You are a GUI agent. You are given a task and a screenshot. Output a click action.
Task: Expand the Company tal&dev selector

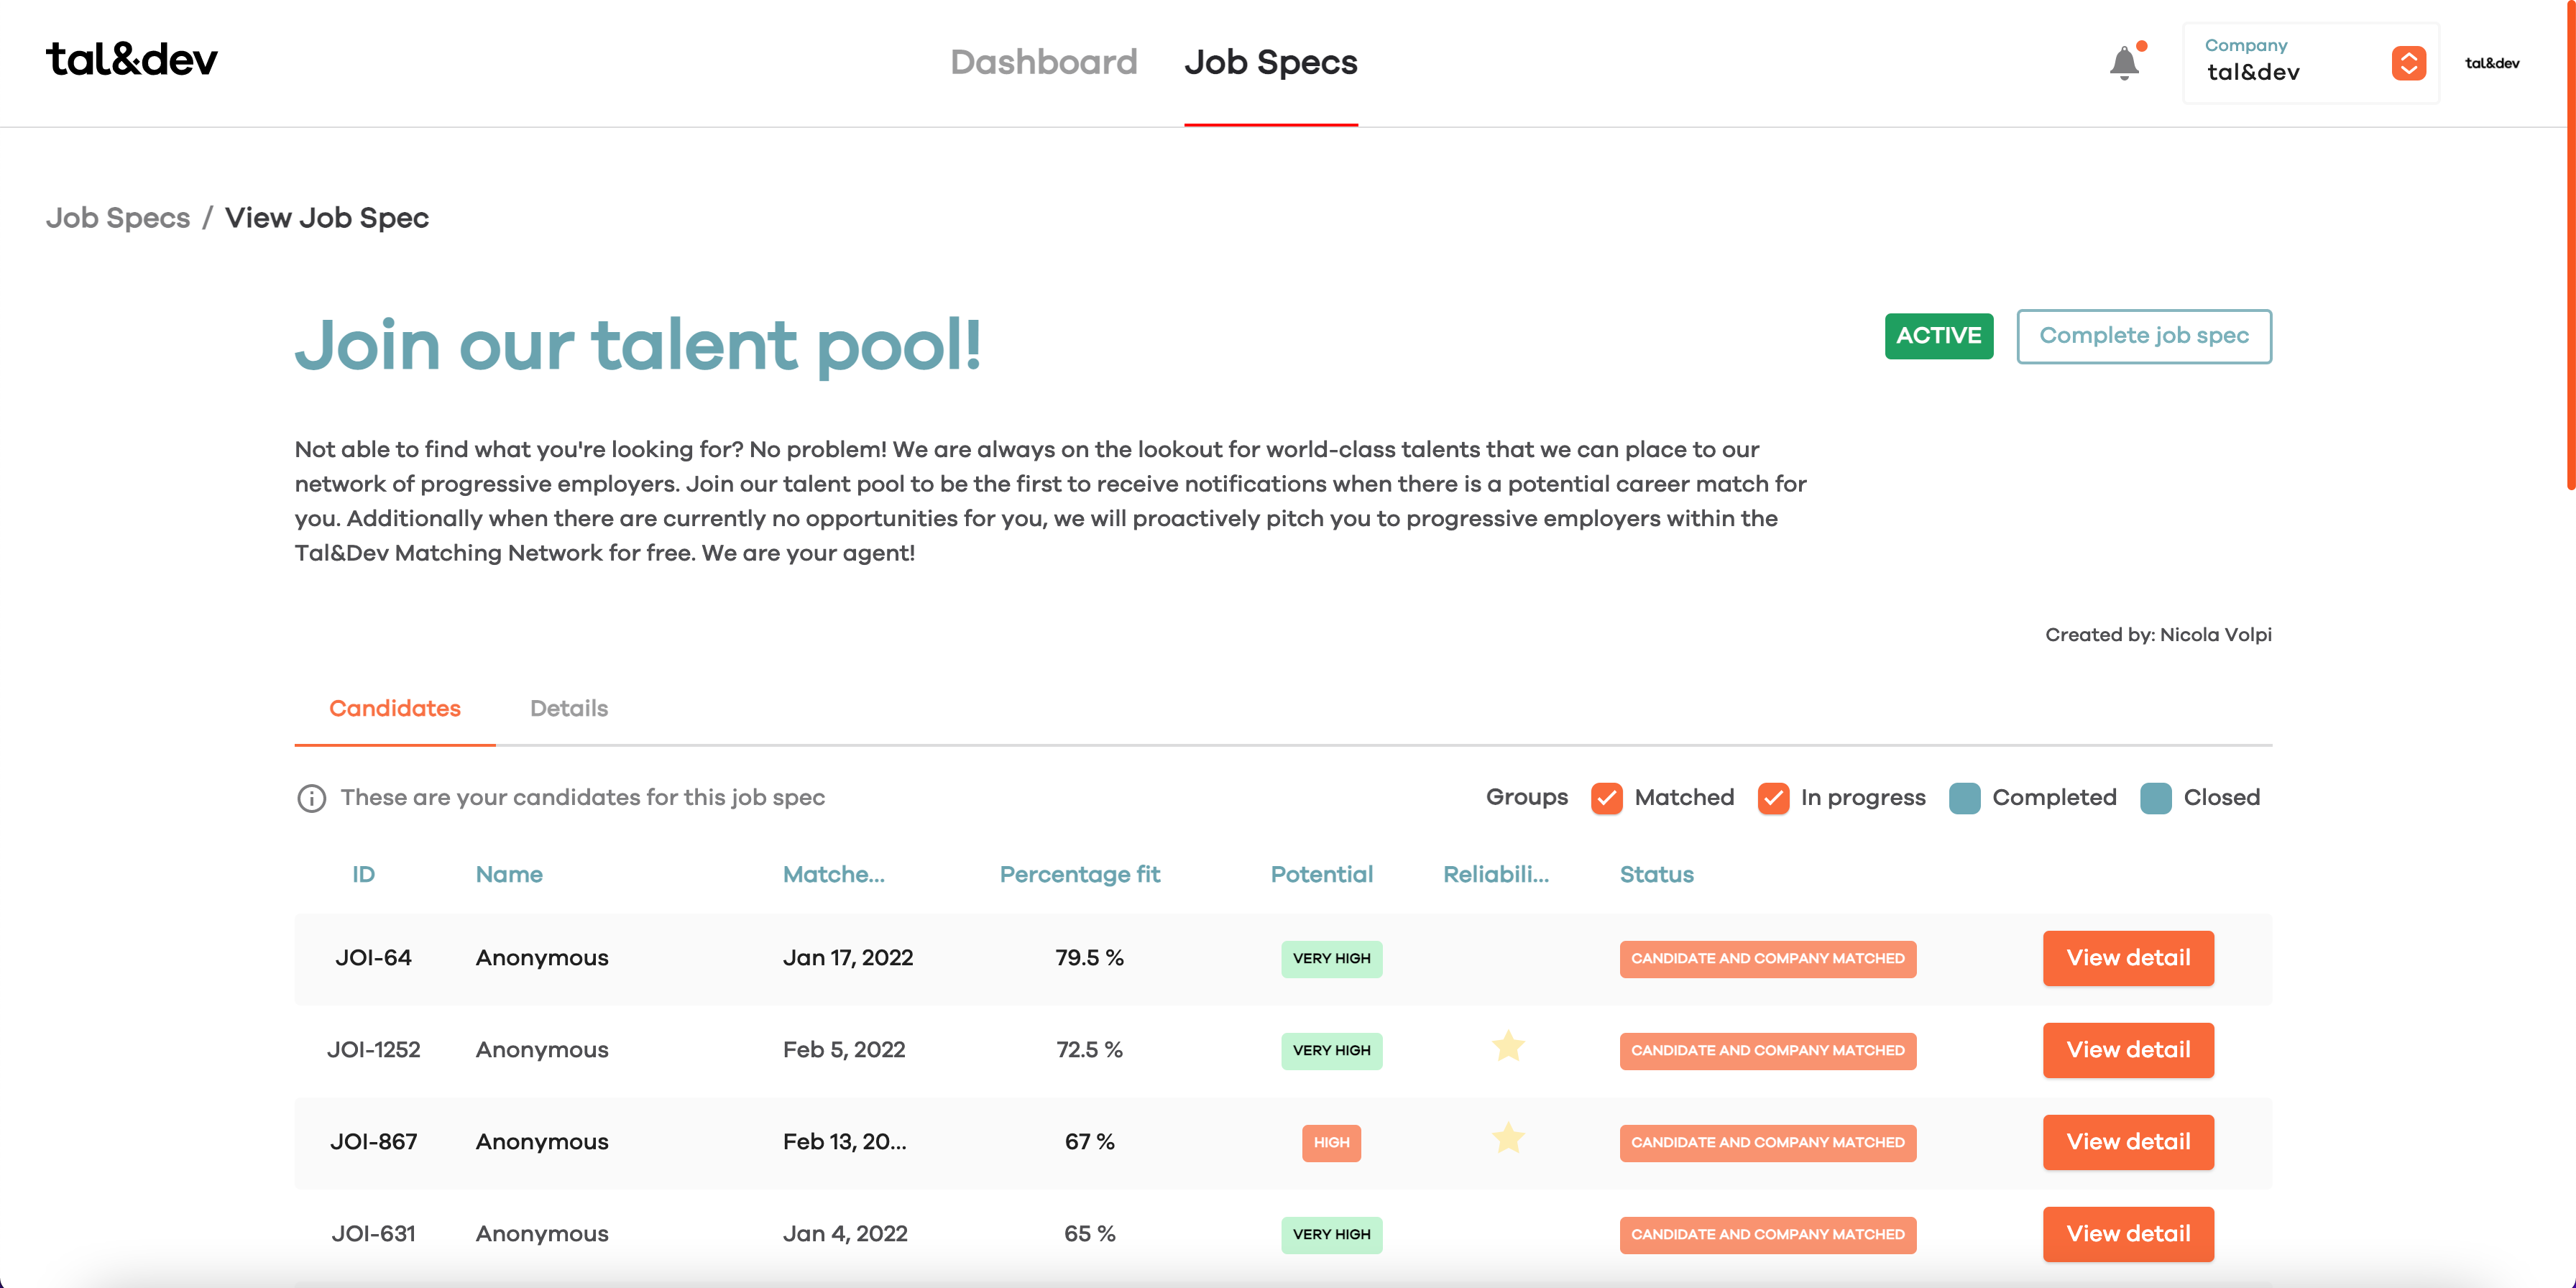[2311, 63]
